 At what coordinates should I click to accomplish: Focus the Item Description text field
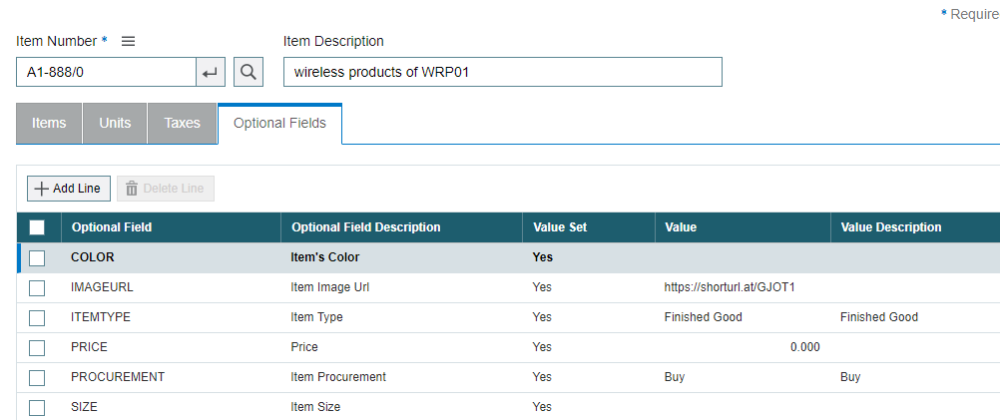click(x=502, y=73)
